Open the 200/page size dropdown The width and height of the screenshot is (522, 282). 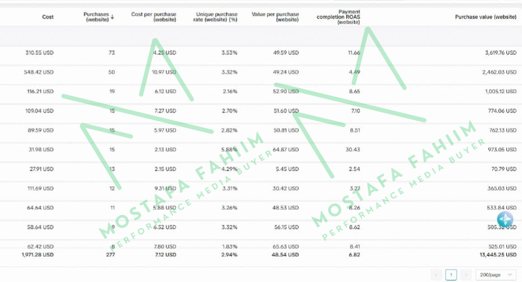(495, 275)
